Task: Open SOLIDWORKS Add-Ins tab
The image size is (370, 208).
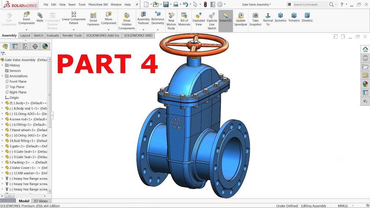Action: [103, 36]
